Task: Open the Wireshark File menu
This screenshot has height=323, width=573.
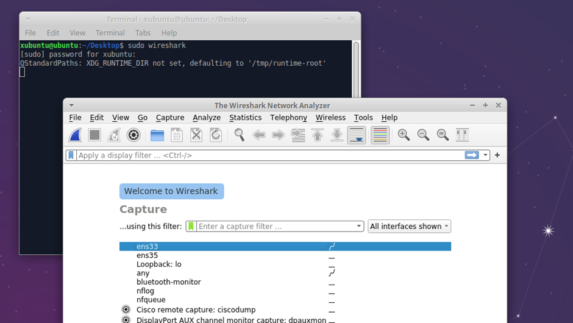Action: [x=75, y=118]
